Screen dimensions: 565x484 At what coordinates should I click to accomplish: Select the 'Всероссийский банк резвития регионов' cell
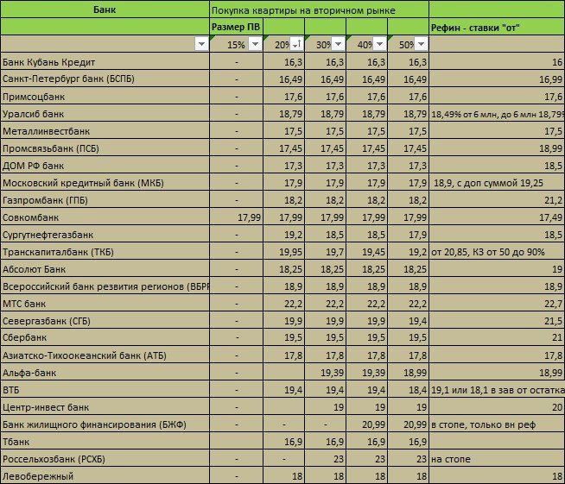click(x=105, y=286)
